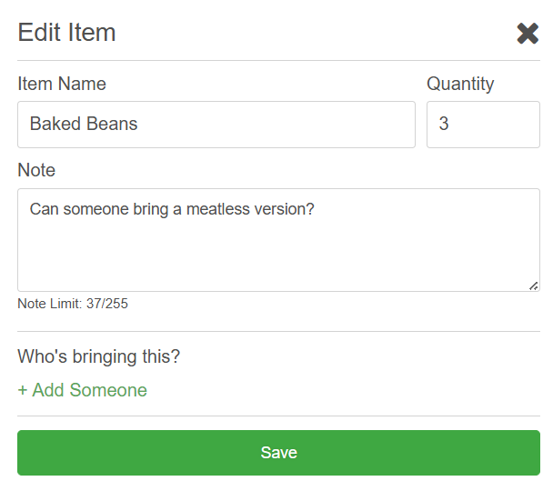
Task: Click the plus sign before Add Someone
Action: tap(23, 390)
